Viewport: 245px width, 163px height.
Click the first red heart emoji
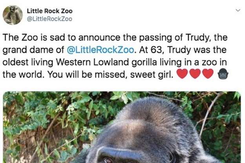coord(182,73)
